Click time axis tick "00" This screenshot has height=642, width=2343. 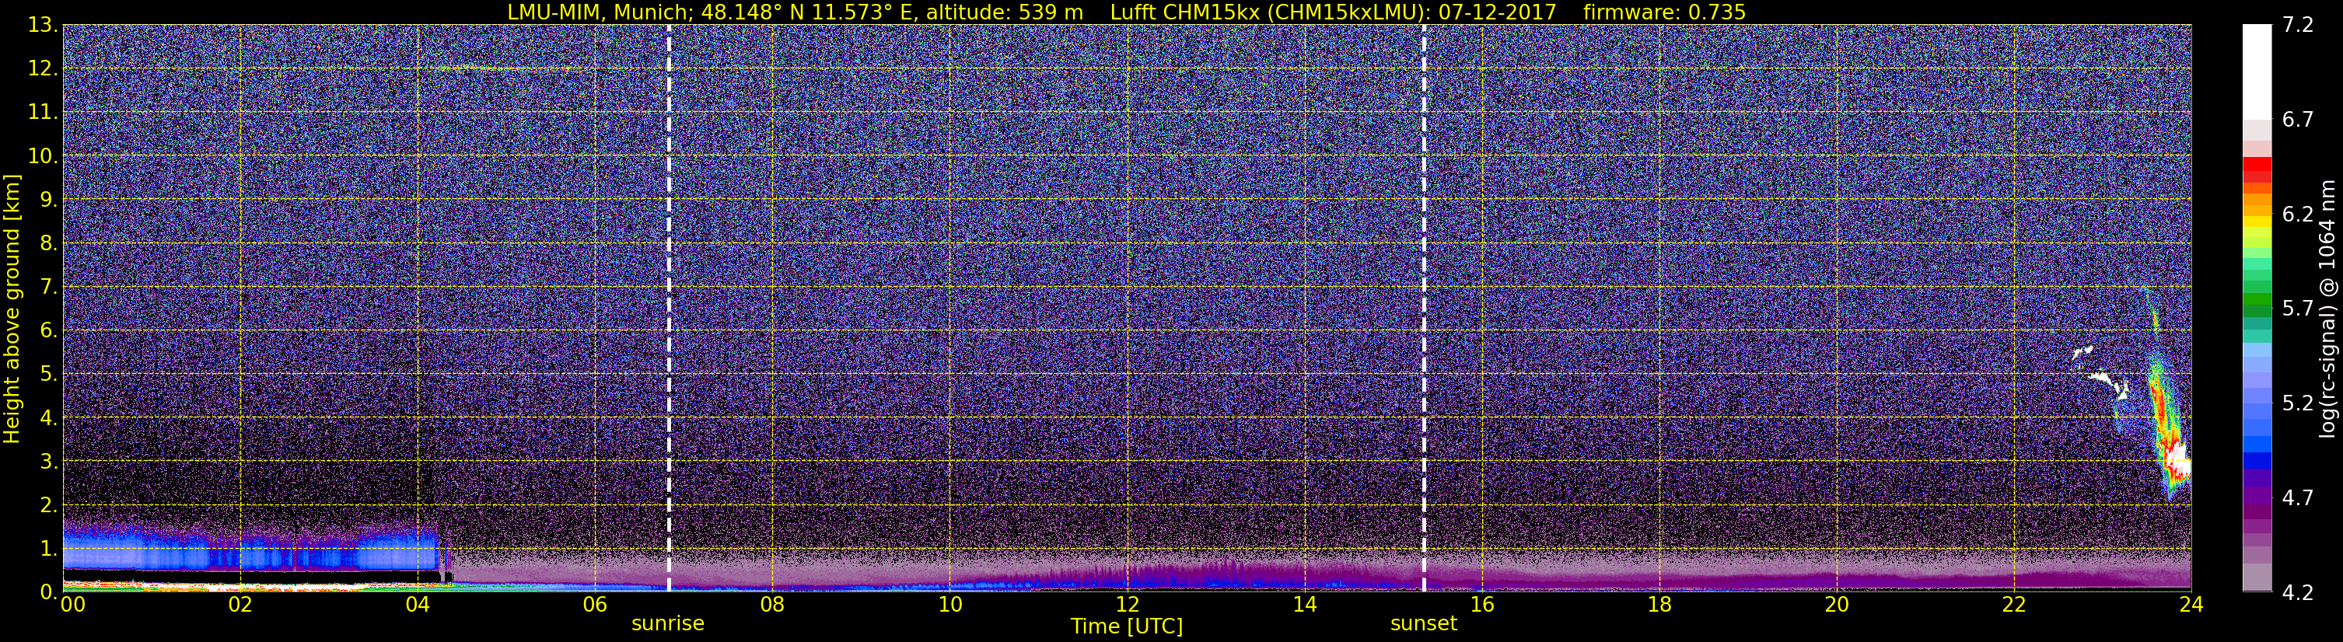point(73,605)
